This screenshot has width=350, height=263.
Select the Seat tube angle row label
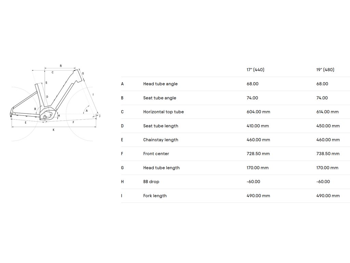click(160, 98)
